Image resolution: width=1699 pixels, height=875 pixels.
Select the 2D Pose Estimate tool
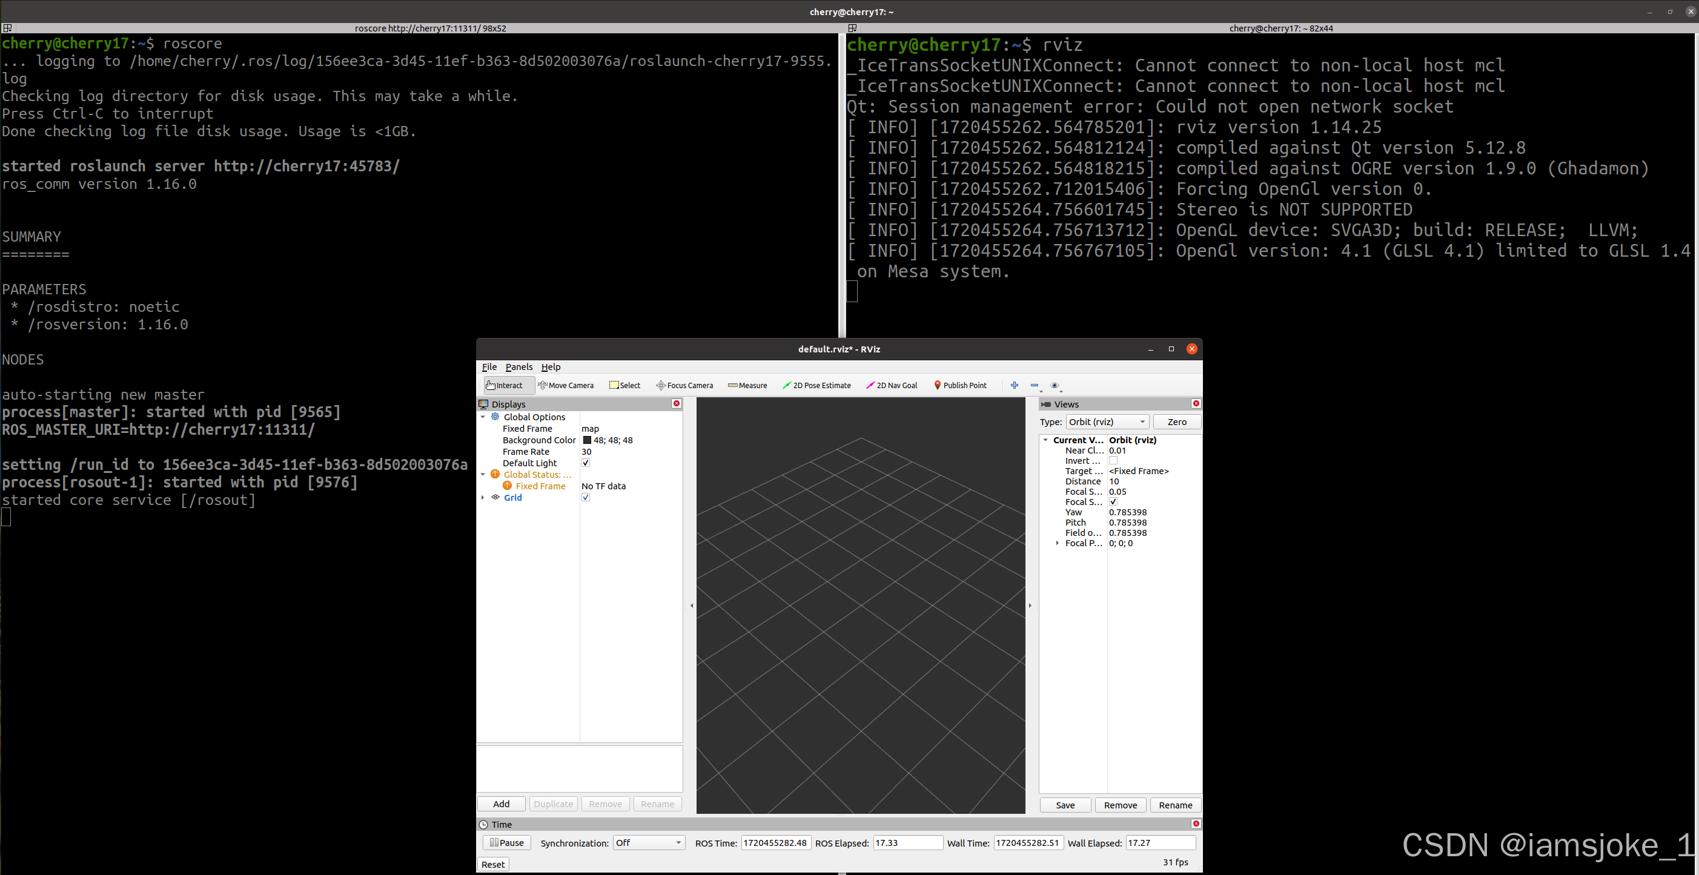pyautogui.click(x=816, y=385)
